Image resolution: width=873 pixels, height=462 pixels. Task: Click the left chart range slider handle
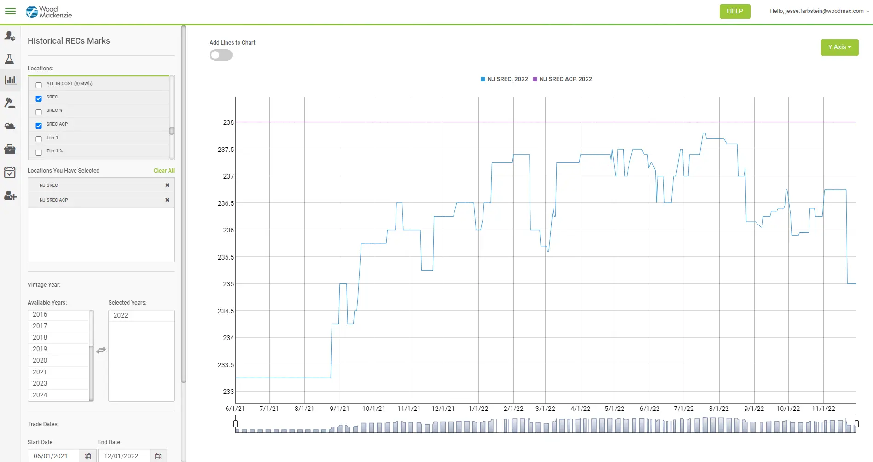coord(236,424)
